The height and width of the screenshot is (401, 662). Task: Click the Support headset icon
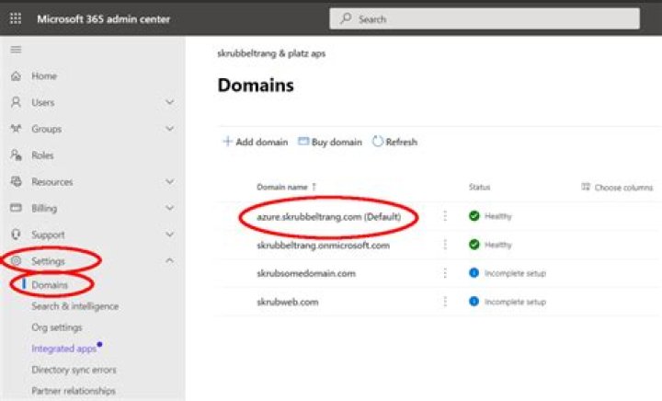pos(16,235)
